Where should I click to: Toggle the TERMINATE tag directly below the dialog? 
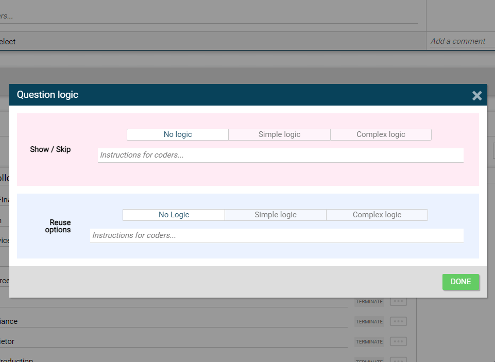pyautogui.click(x=369, y=301)
